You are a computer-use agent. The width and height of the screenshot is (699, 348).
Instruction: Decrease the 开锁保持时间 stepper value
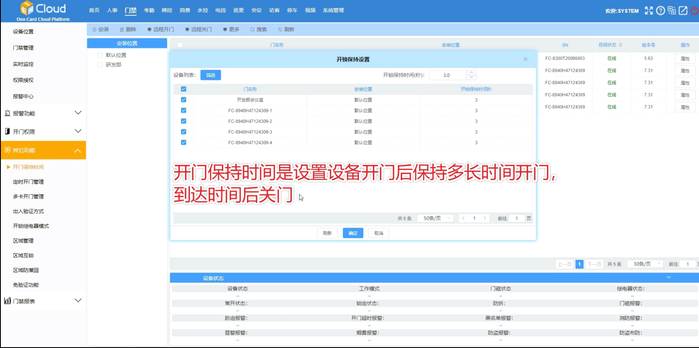(471, 77)
